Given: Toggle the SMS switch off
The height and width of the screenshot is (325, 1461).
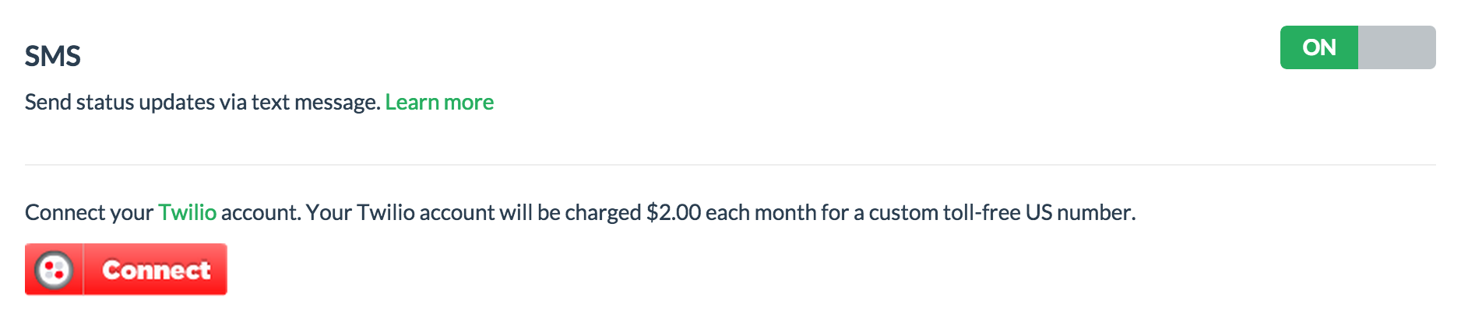Looking at the screenshot, I should coord(1357,47).
